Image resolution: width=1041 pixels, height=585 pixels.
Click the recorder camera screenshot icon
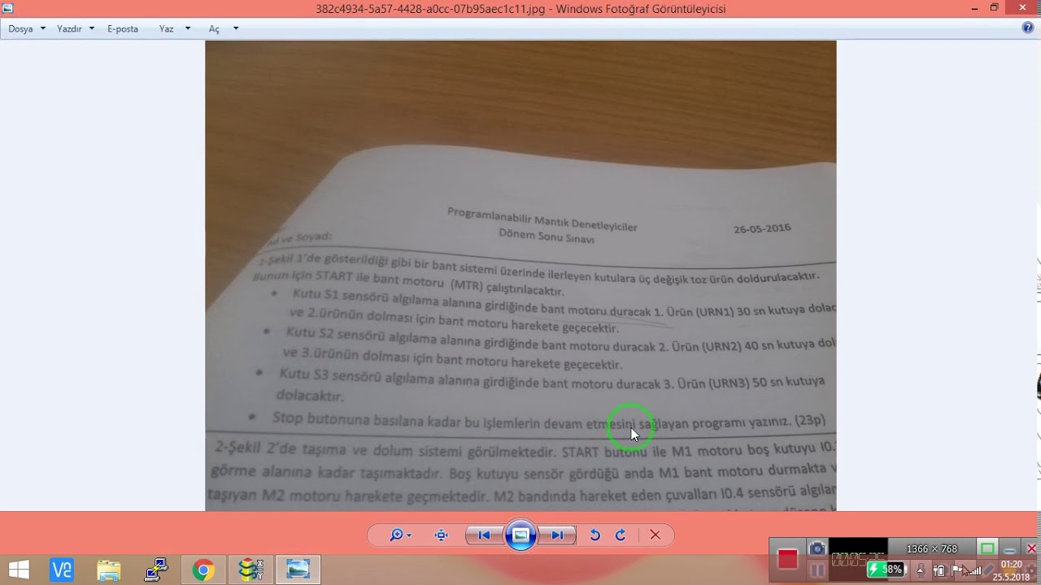[817, 549]
